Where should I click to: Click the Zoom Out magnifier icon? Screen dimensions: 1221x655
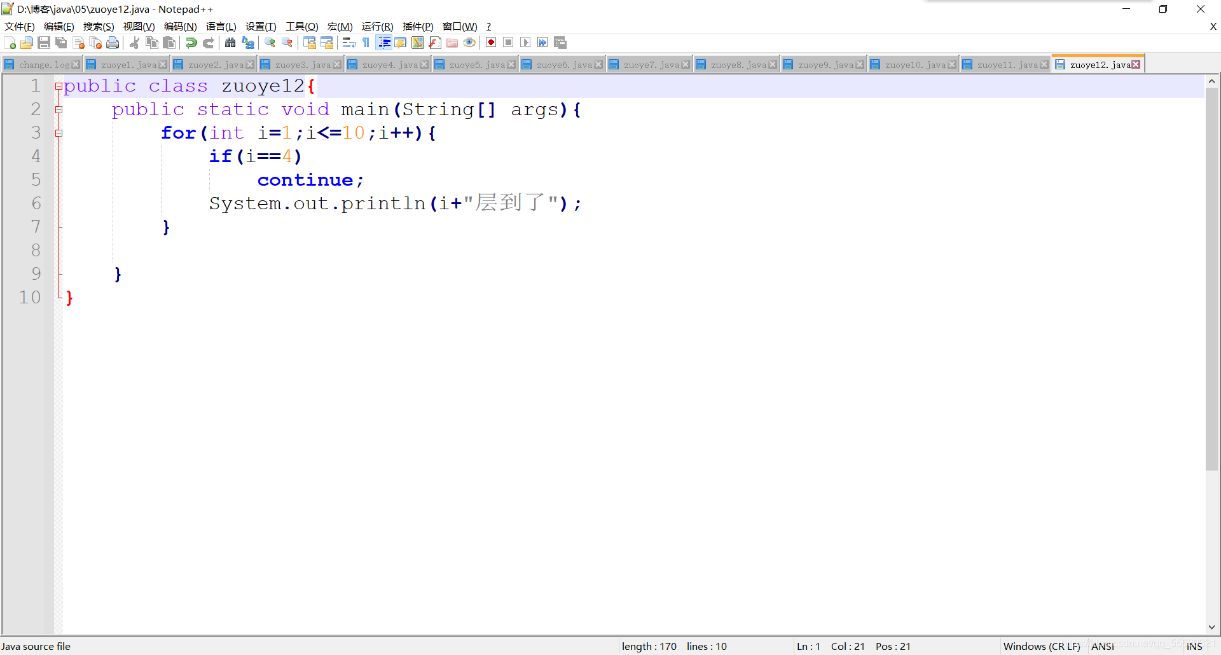287,43
